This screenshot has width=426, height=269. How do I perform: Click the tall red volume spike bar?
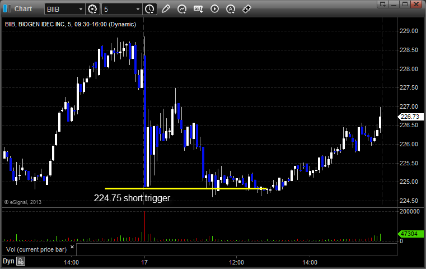tap(144, 226)
